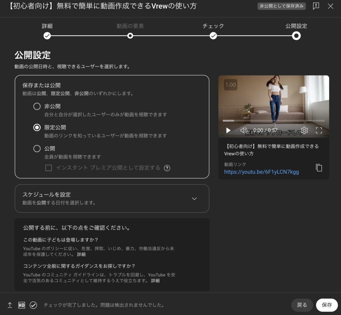
Task: Enter fullscreen on the video preview
Action: [x=319, y=130]
